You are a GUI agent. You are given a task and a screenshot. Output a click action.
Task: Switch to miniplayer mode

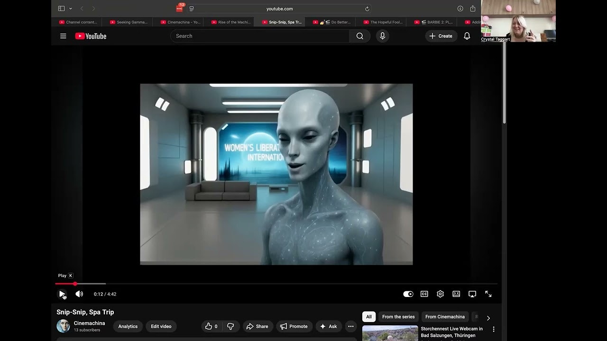pos(456,294)
